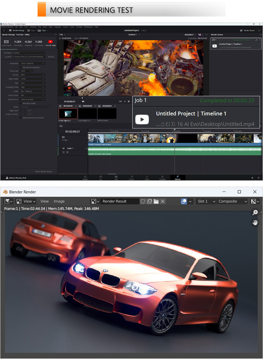Open the Clips view in Resolve toolbar
The image size is (263, 360).
click(x=42, y=30)
